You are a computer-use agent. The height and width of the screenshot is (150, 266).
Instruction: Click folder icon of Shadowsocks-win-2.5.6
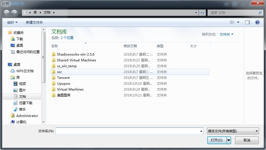point(53,54)
